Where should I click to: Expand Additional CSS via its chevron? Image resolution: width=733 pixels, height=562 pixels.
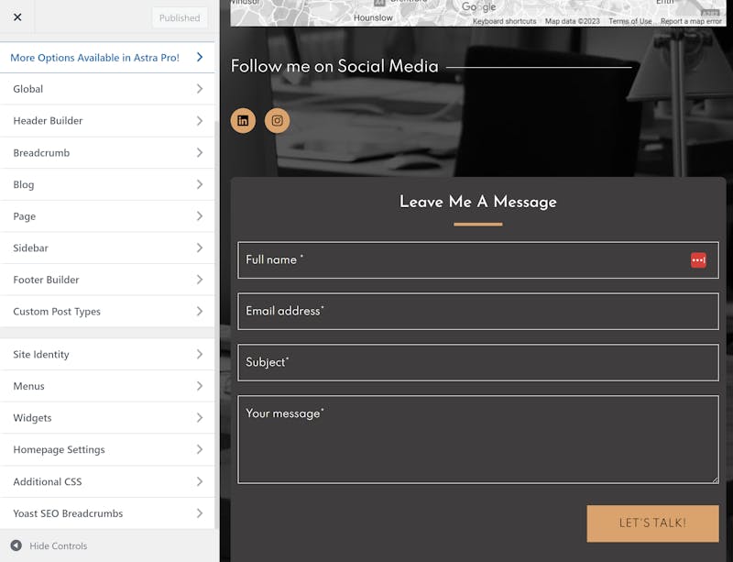pos(200,481)
